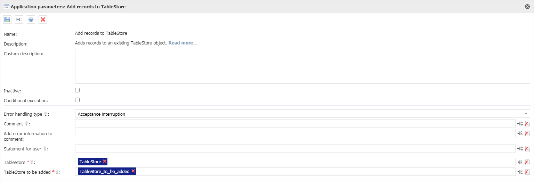Click the hint bulb next to Error handling type

click(x=45, y=114)
